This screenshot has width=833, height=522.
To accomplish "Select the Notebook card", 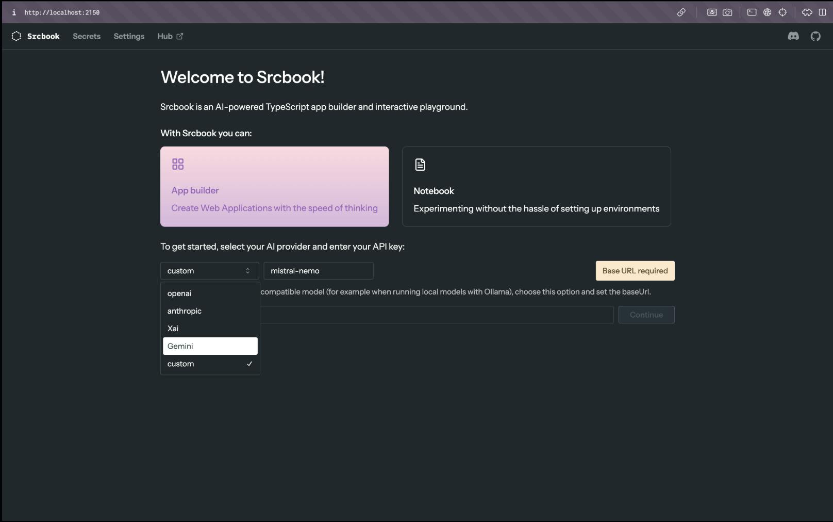I will pyautogui.click(x=537, y=187).
